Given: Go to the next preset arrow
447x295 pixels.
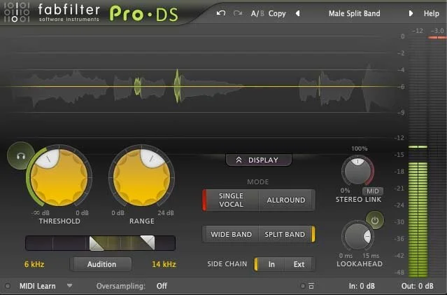Looking at the screenshot, I should click(x=411, y=13).
